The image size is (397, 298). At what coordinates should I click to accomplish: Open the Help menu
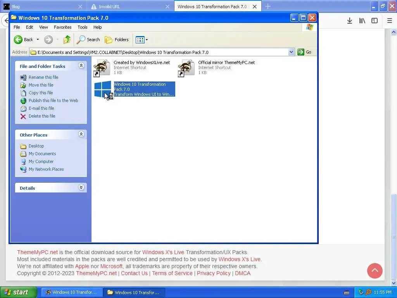click(97, 27)
